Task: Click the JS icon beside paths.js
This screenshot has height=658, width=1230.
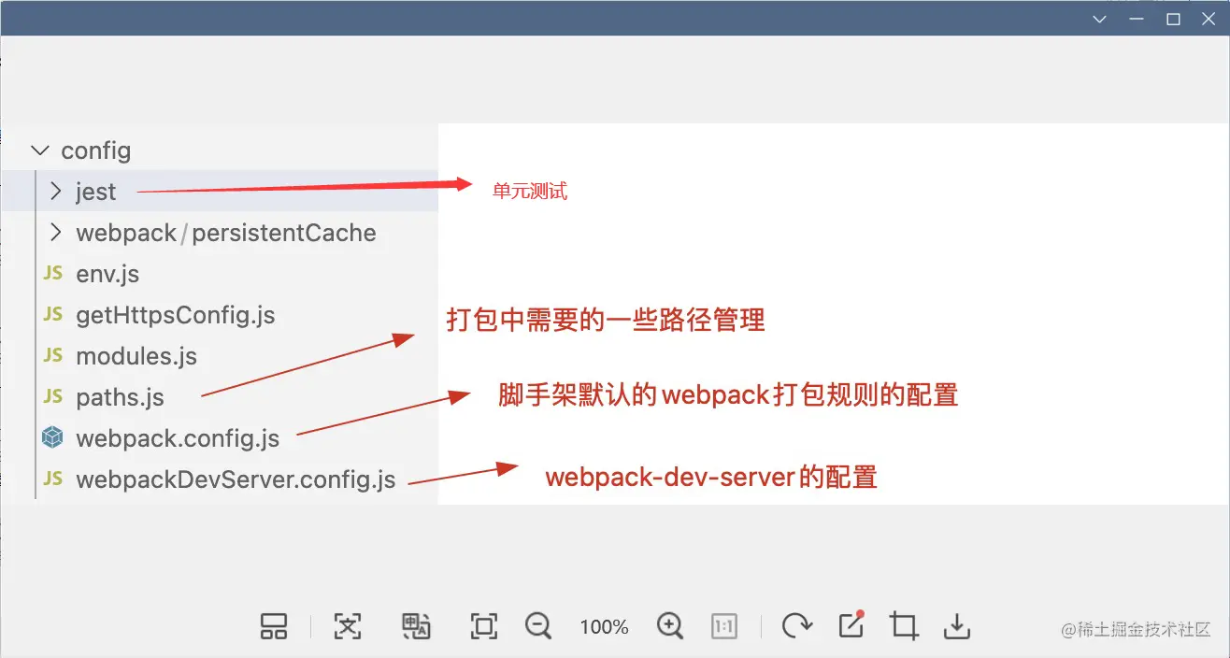Action: click(53, 396)
